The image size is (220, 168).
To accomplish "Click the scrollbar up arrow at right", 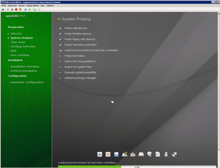I will 219,13.
